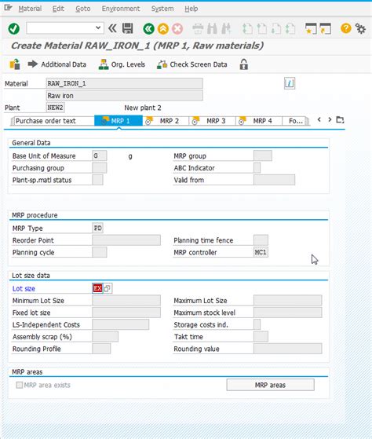Click the Planning time fence field

point(261,240)
